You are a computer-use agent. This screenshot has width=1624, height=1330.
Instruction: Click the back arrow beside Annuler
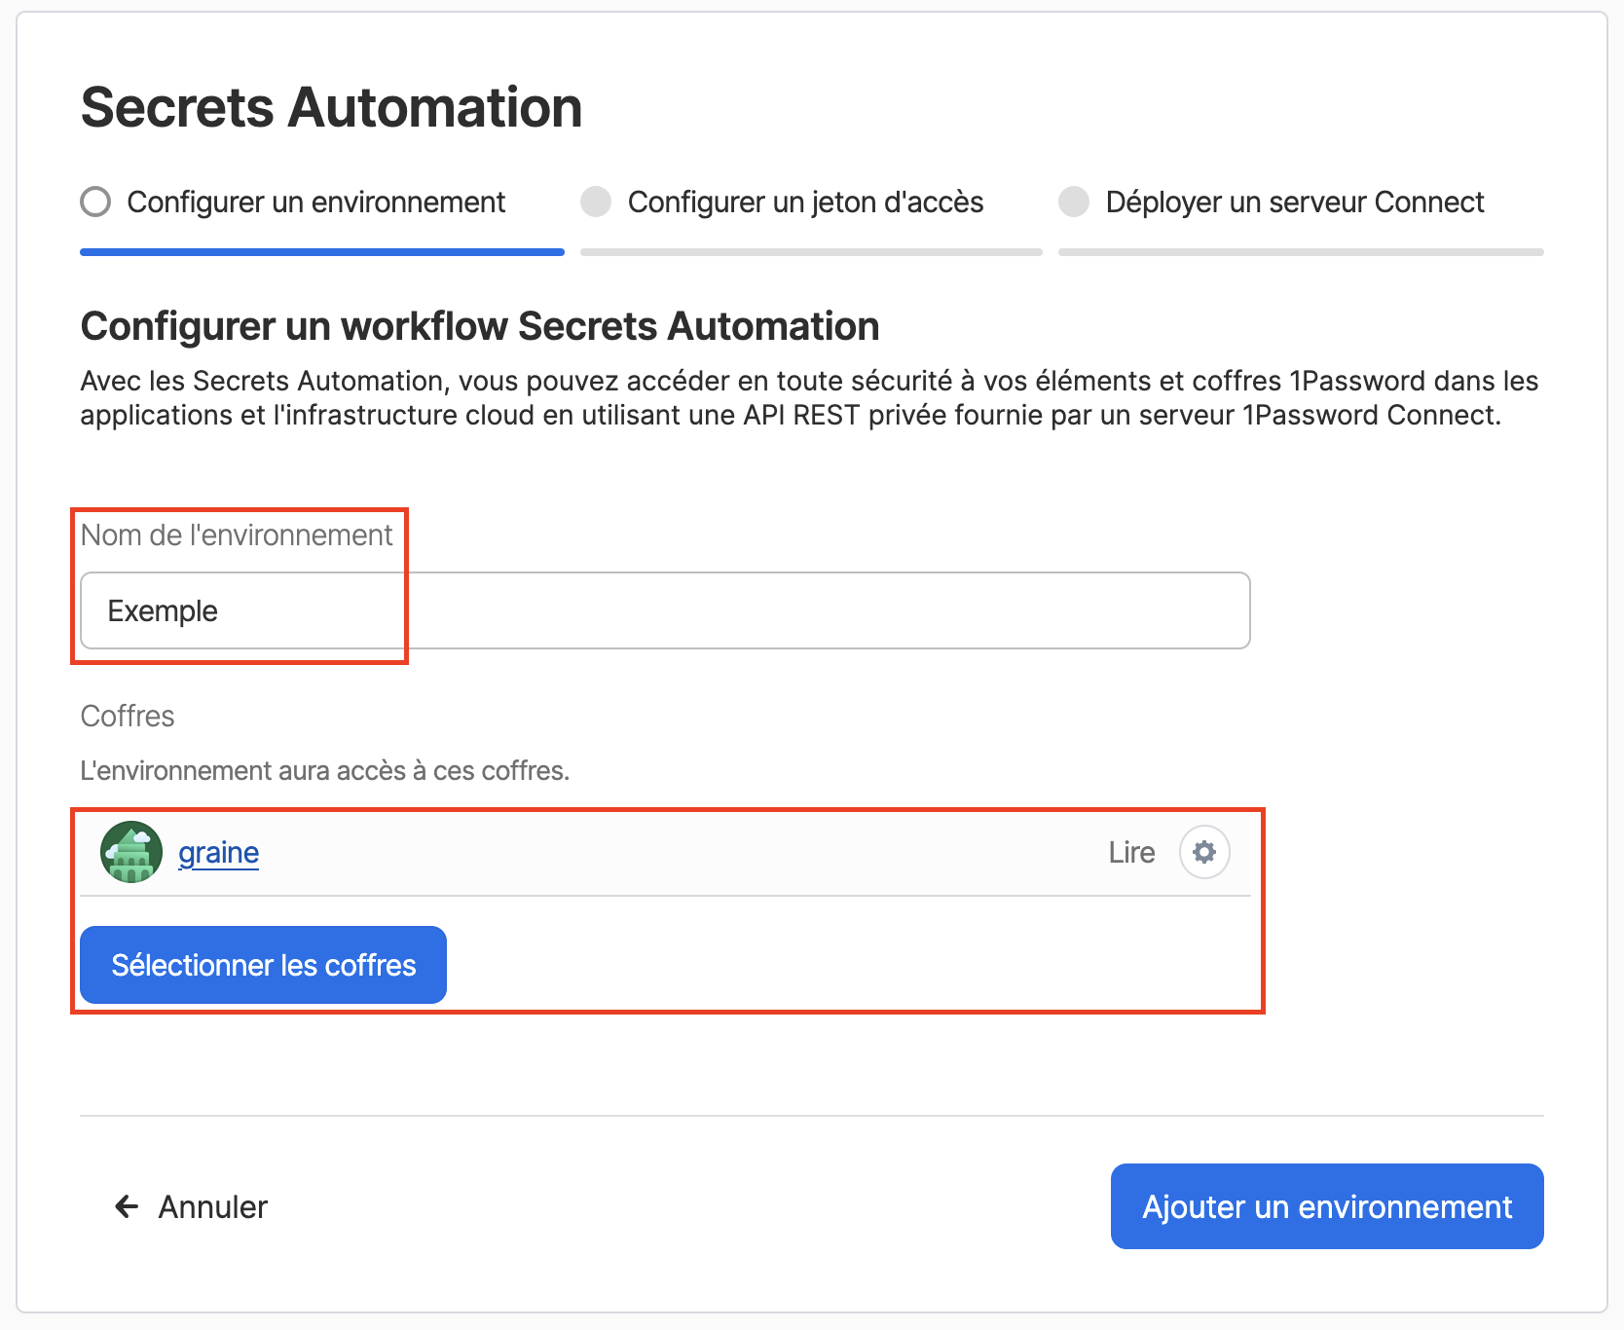pos(127,1207)
